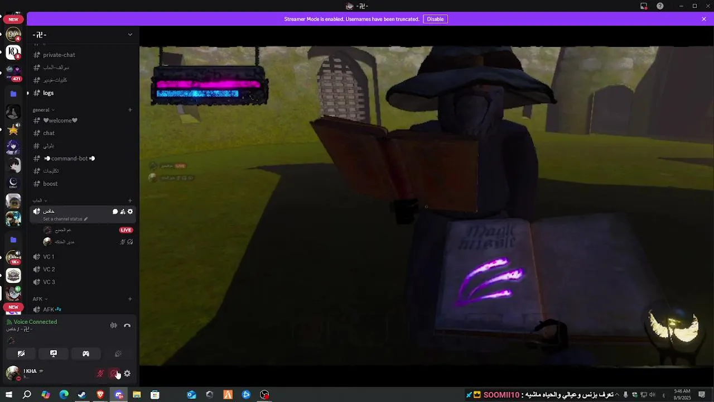This screenshot has width=714, height=402.
Task: Open the server with 1K+ badge
Action: pos(13,257)
